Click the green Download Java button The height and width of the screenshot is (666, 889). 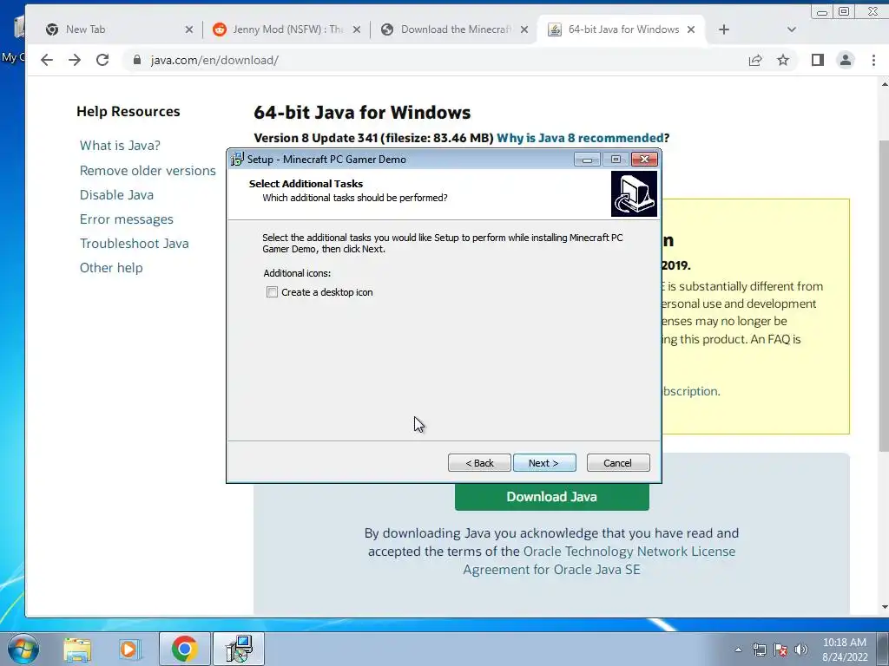(551, 497)
